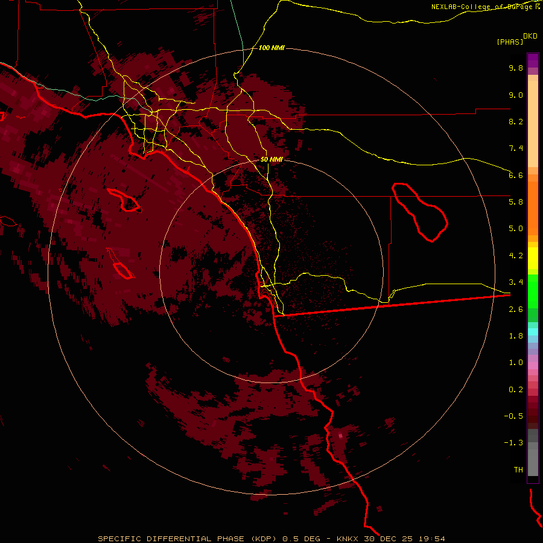Click the bright green segment of color bar
Image resolution: width=543 pixels, height=543 pixels.
[533, 291]
